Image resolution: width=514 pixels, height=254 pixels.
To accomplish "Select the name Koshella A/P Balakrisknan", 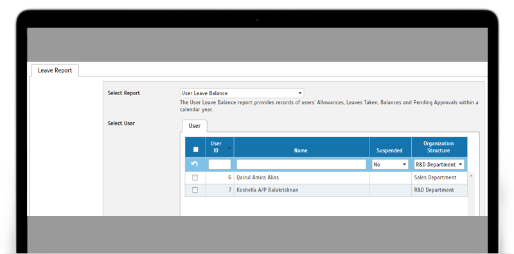I will (x=267, y=190).
